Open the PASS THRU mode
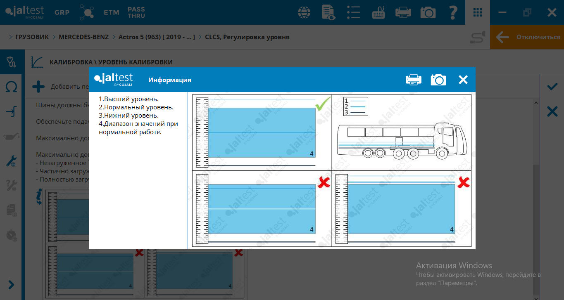Image resolution: width=564 pixels, height=300 pixels. pos(136,12)
